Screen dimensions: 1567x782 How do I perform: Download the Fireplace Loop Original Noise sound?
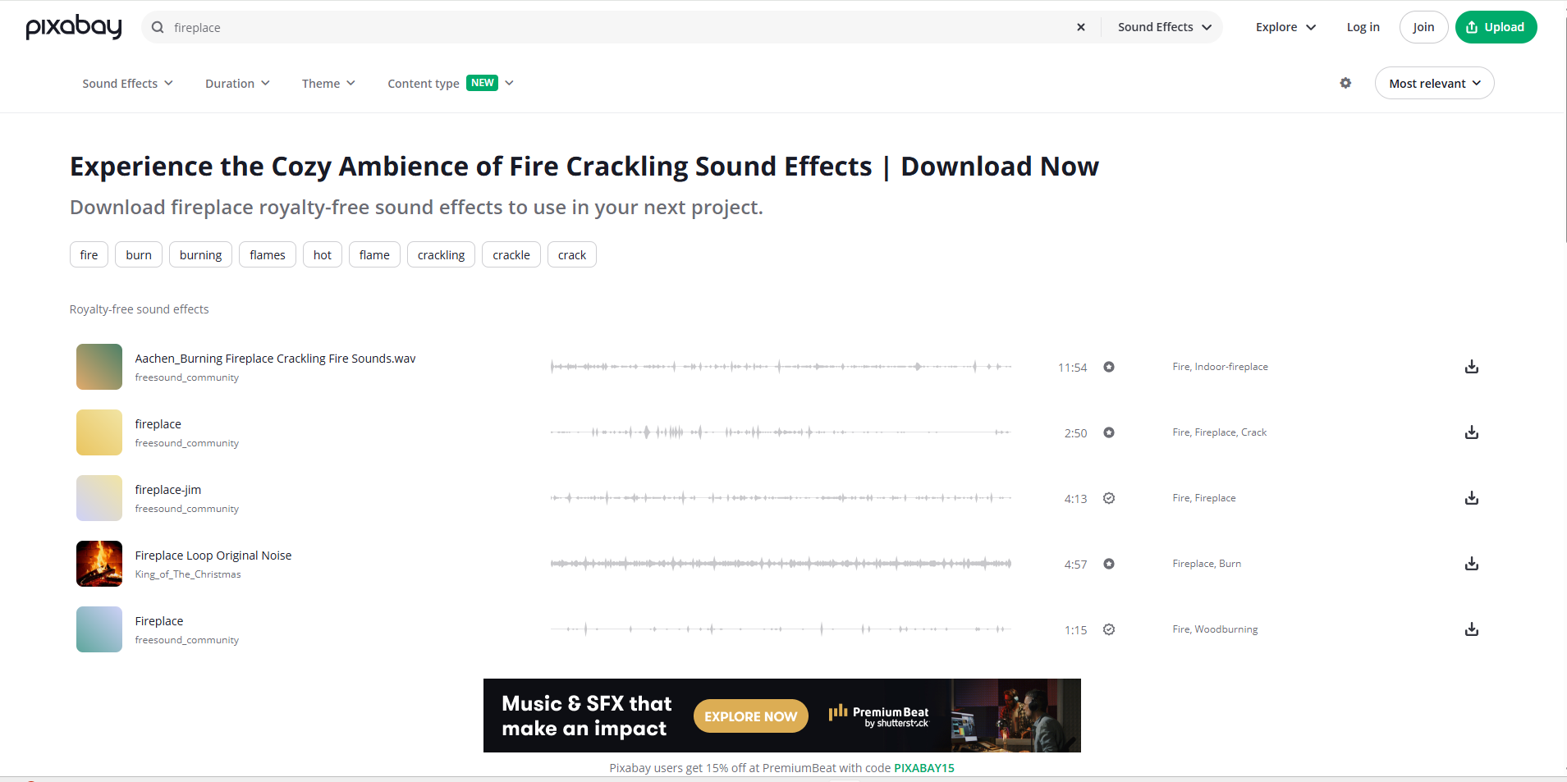point(1472,564)
